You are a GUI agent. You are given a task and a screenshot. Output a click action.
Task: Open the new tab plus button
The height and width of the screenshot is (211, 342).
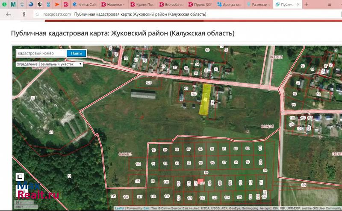[306, 4]
